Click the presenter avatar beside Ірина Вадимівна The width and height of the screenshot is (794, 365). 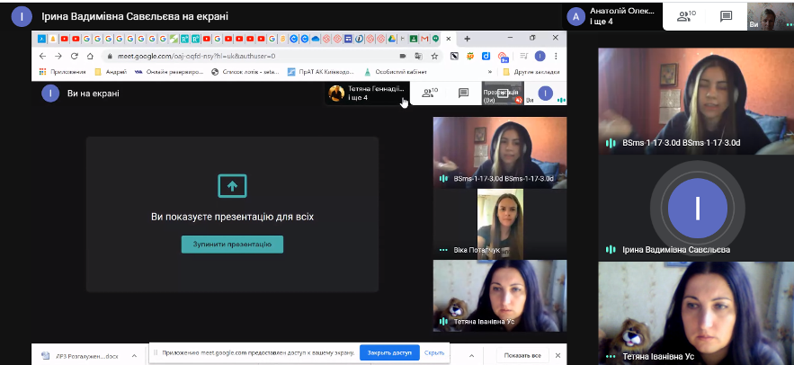(x=22, y=16)
